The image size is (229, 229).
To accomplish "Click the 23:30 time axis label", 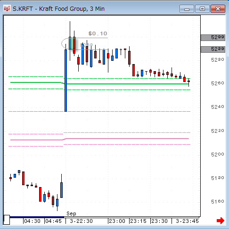I will tap(159, 221).
